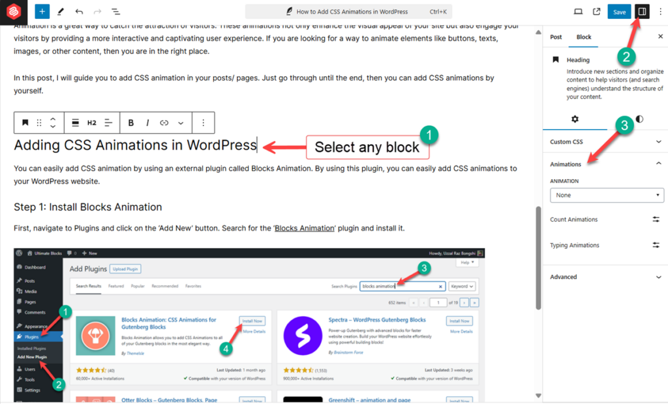Screen dimensions: 668x404
Task: Select the Tools pencil icon
Action: 61,12
